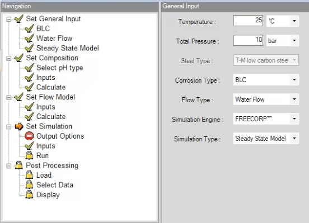Click the Temperature value input field
This screenshot has height=223, width=309.
pyautogui.click(x=248, y=21)
